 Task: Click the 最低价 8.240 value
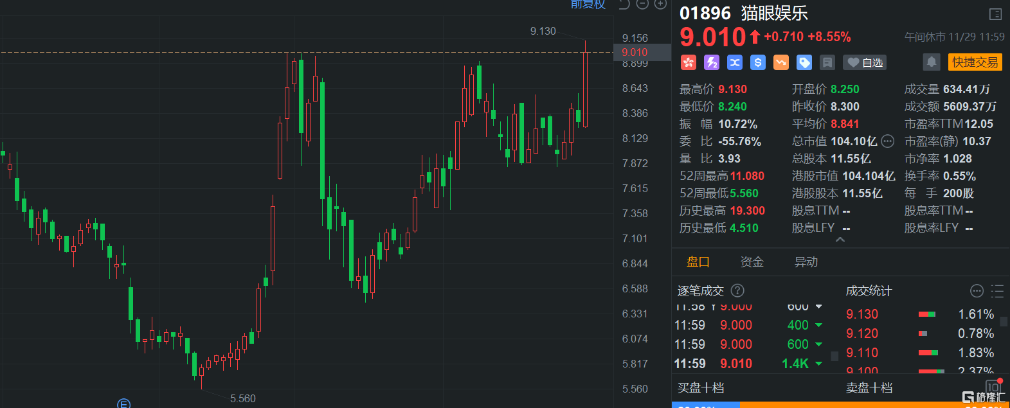(x=733, y=107)
